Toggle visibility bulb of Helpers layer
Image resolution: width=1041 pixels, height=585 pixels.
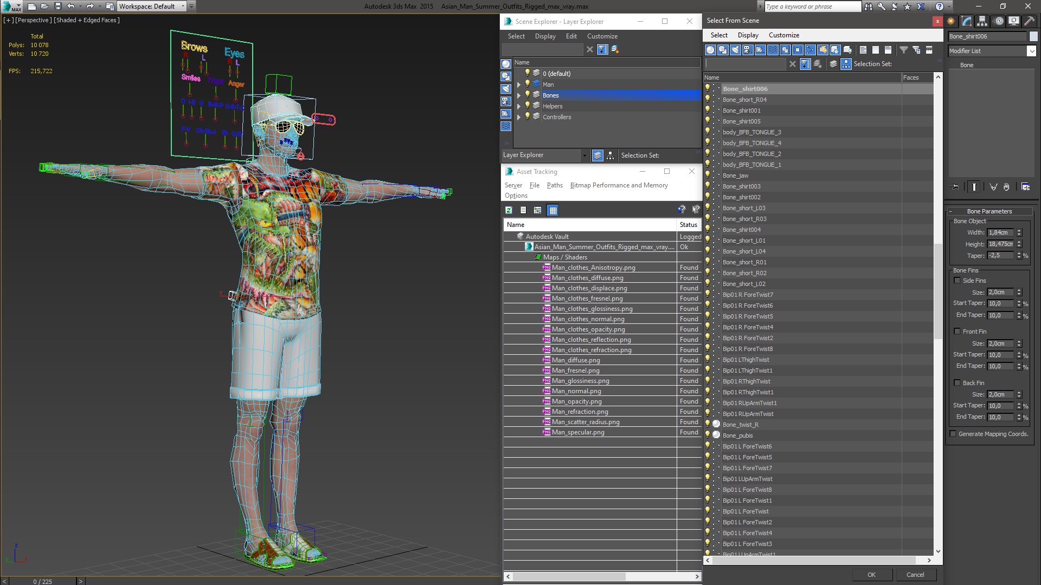527,106
